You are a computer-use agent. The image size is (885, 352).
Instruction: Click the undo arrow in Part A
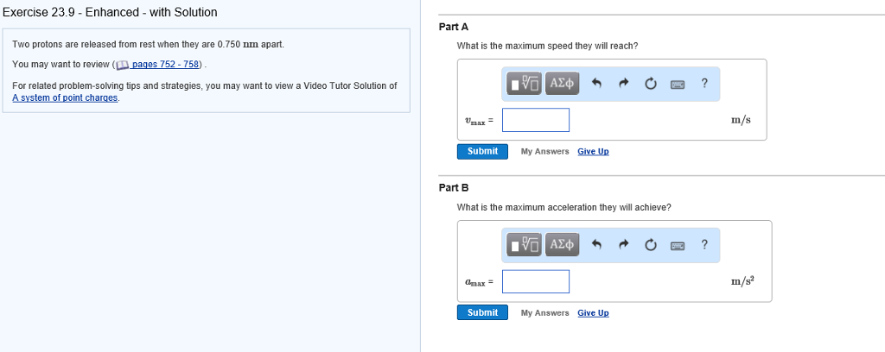pos(595,84)
